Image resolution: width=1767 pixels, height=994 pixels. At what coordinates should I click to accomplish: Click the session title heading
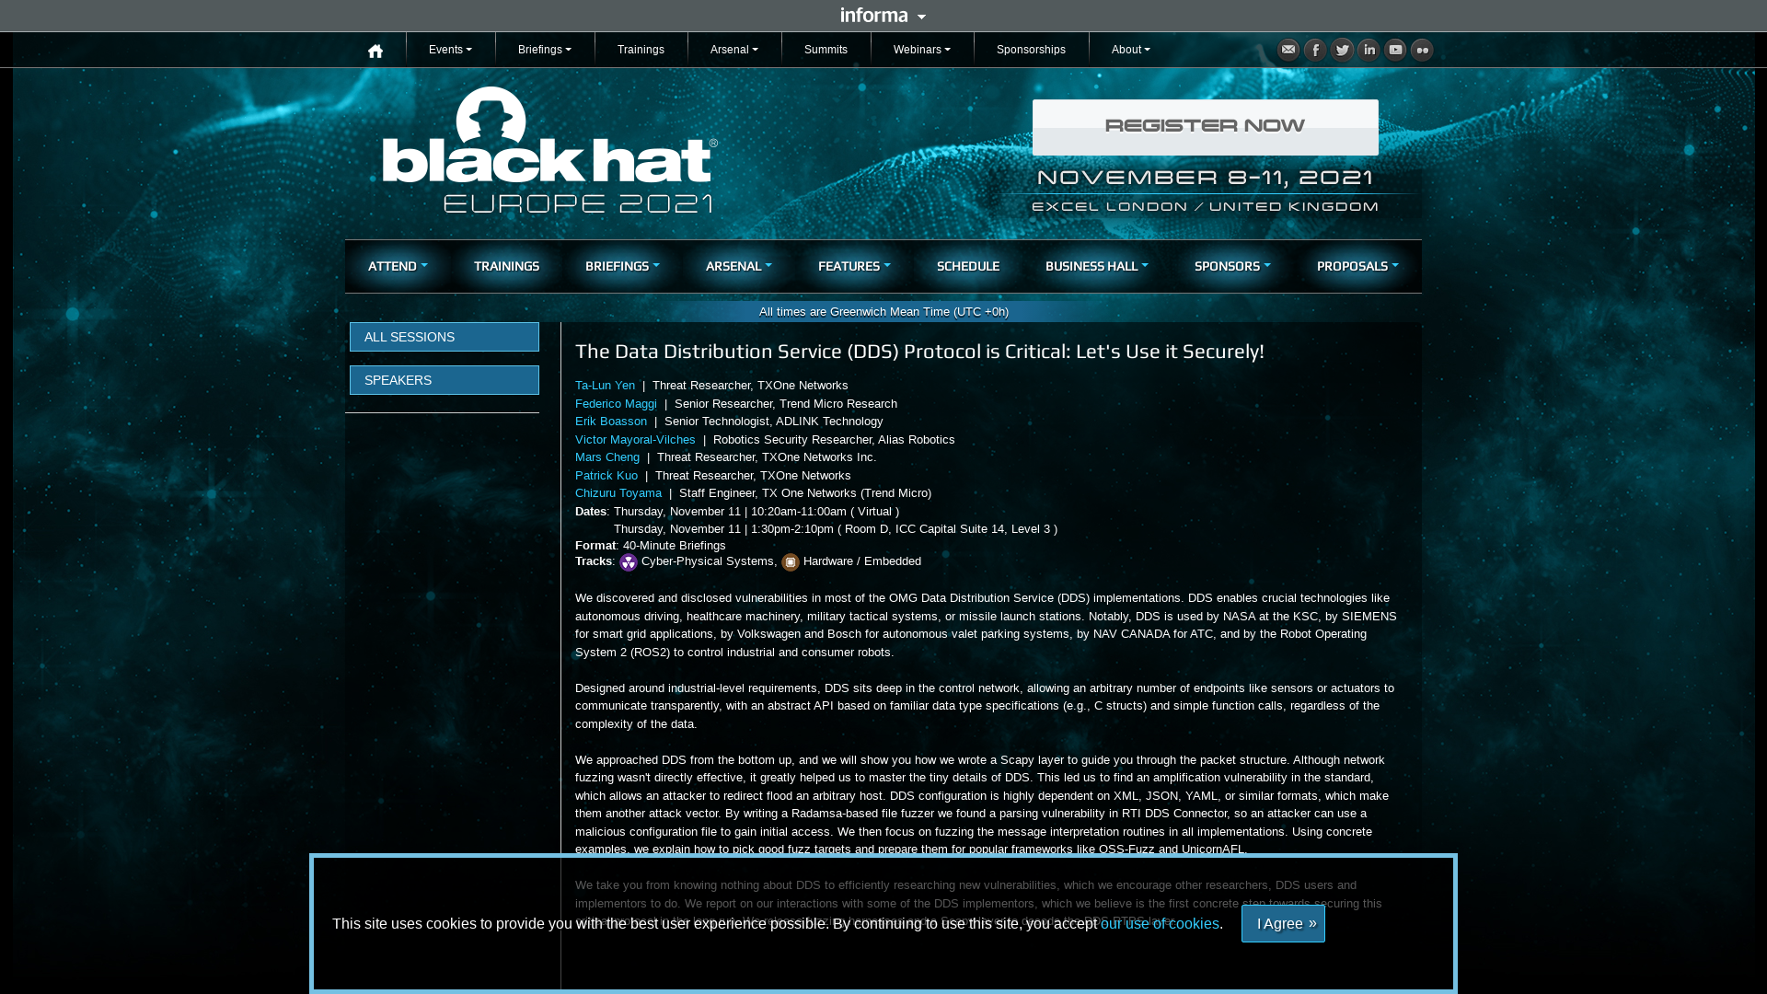click(919, 352)
